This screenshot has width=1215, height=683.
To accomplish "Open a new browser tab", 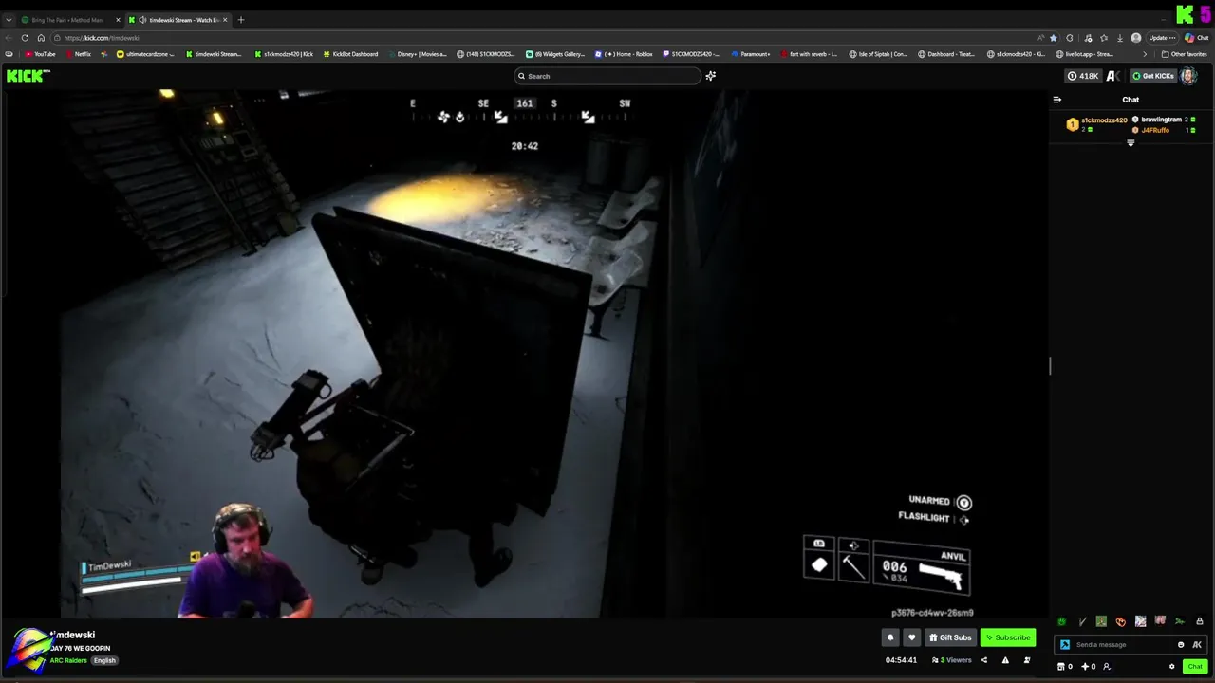I will (241, 20).
